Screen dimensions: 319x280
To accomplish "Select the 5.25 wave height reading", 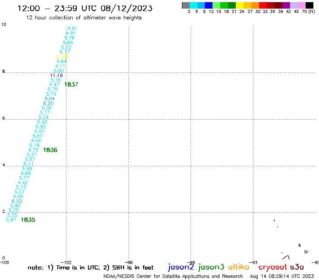I will point(13,215).
